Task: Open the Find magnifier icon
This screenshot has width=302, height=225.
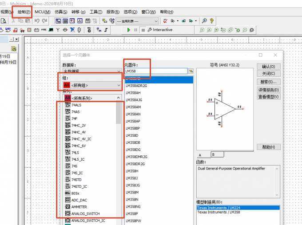Action: click(x=204, y=21)
